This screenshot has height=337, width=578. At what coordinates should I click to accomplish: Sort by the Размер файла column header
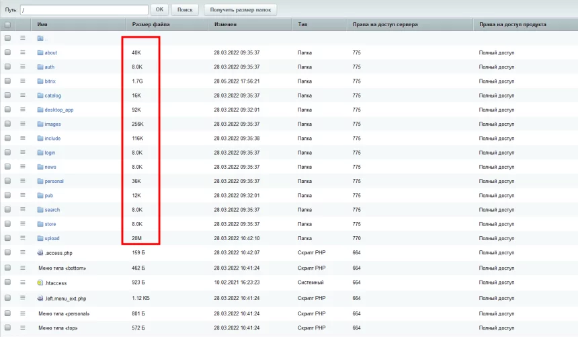point(151,24)
